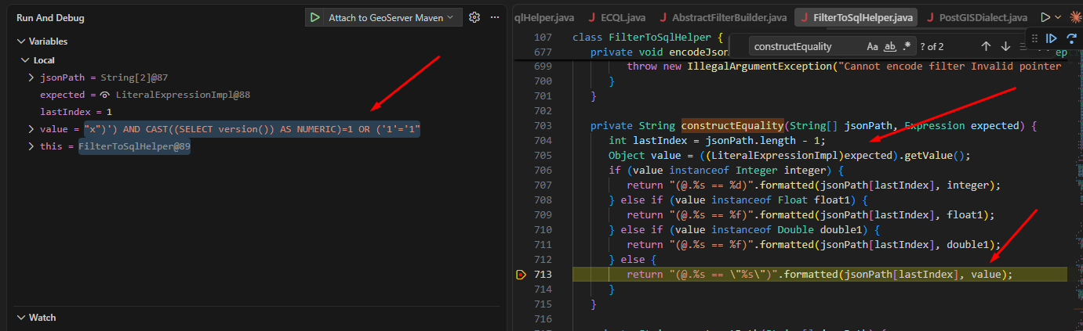Toggle Use Regular Expression in find widget
The width and height of the screenshot is (1083, 331).
click(x=907, y=47)
